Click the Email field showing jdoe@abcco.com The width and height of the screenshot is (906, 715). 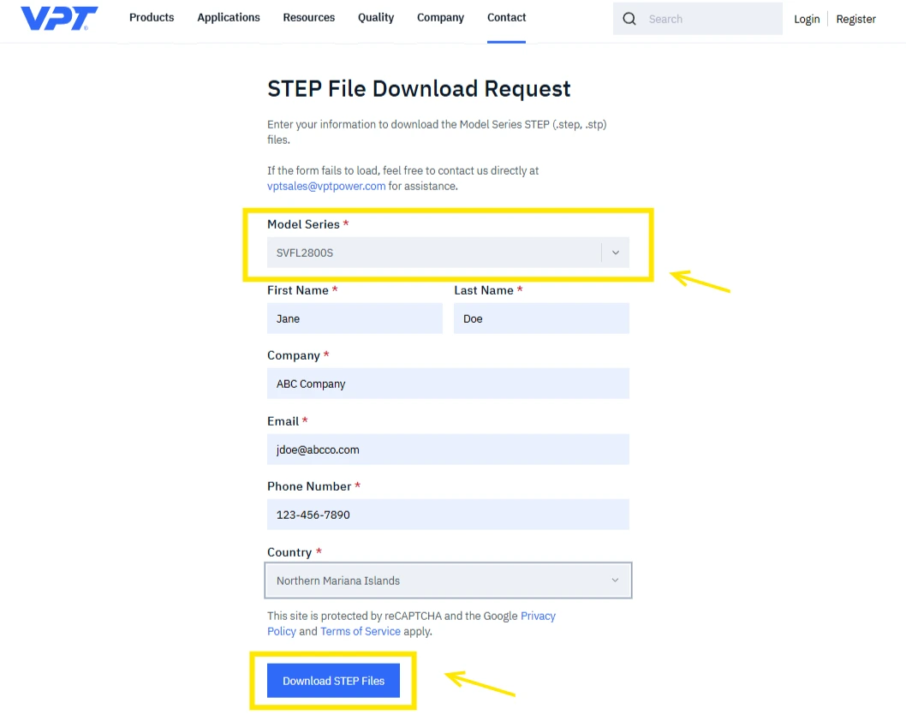(447, 449)
